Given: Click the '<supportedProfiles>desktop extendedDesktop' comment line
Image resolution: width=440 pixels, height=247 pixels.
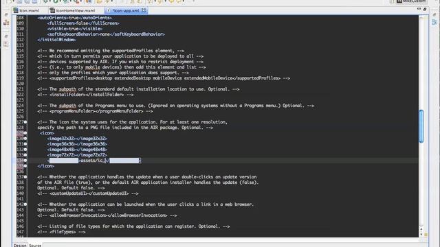Looking at the screenshot, I should (164, 78).
